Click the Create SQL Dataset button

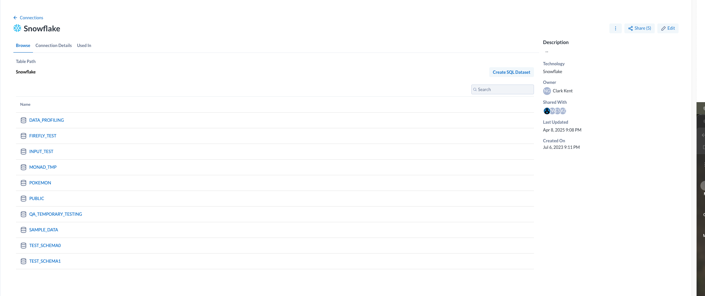pyautogui.click(x=511, y=72)
